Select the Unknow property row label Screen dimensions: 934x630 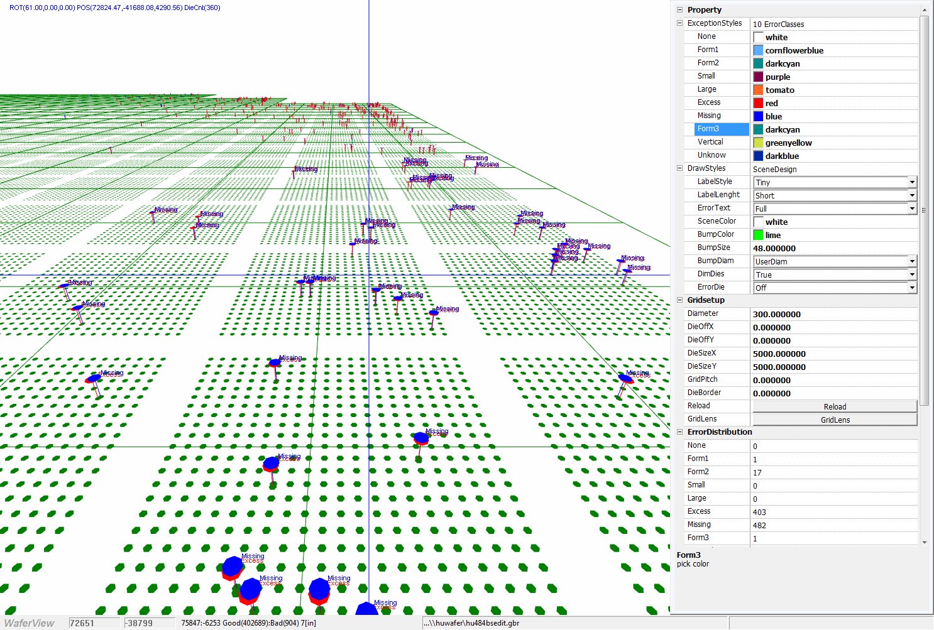711,155
